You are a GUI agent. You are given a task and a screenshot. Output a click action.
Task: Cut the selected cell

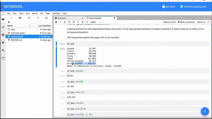[65, 22]
